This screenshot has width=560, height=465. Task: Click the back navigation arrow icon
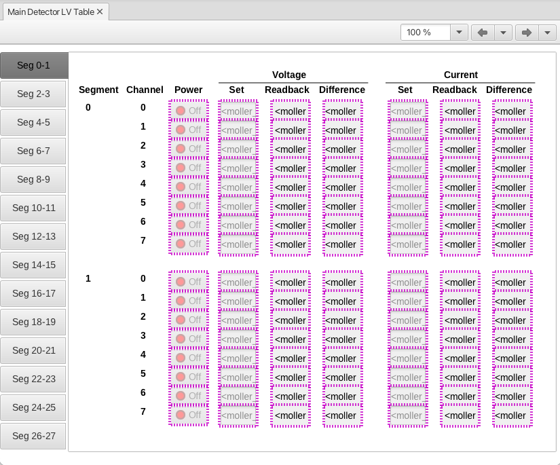pos(483,33)
